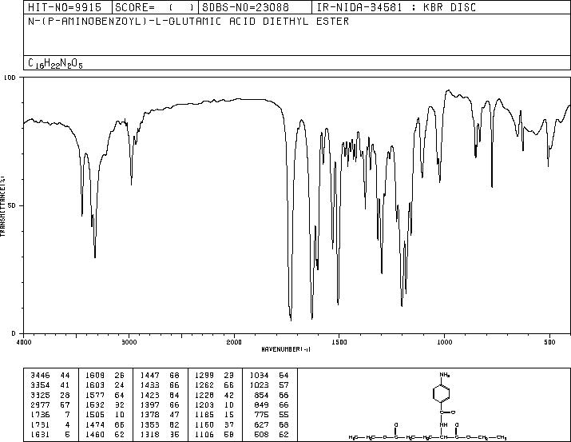
Task: Click the NH2 group in the structure
Action: tap(445, 375)
